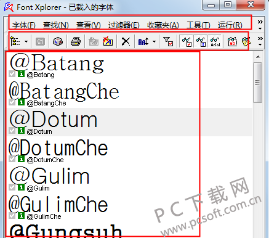The width and height of the screenshot is (269, 238).
Task: Close the Font Xplorer window
Action: [x=251, y=5]
